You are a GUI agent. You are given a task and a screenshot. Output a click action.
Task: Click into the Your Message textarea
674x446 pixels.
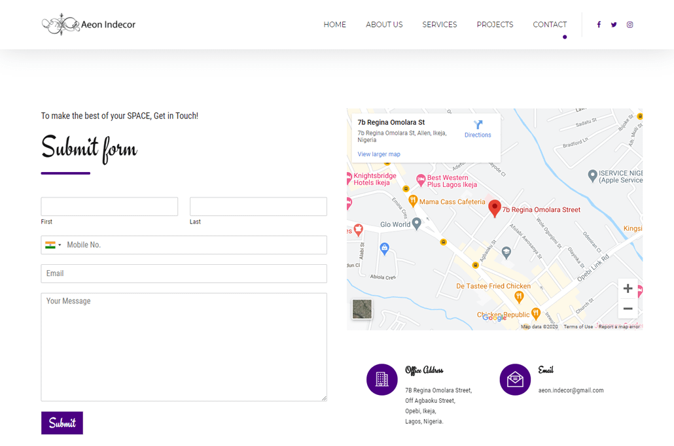tap(184, 347)
